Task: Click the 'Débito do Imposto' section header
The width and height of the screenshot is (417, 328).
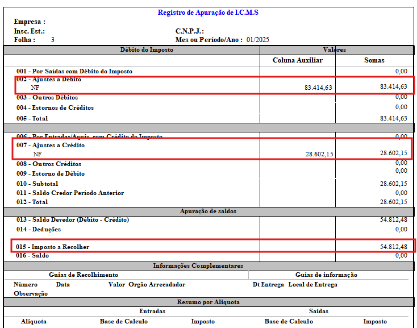Action: [147, 50]
